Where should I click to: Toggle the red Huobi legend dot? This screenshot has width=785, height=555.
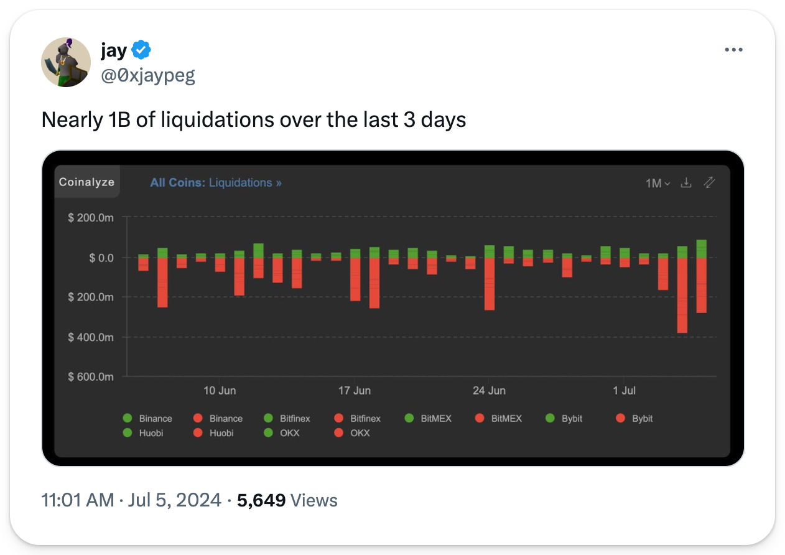click(198, 432)
